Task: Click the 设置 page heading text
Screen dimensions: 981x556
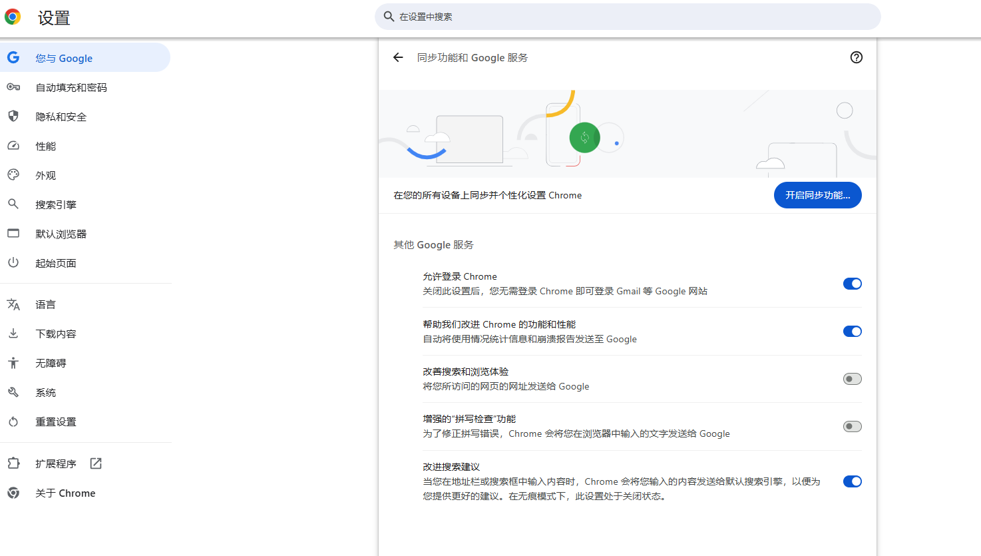Action: pyautogui.click(x=54, y=18)
